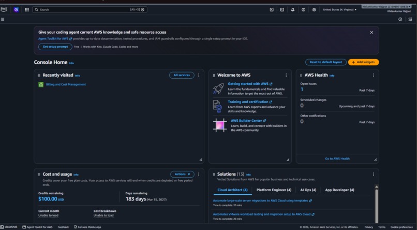Click the Recently visited resize corner handle

(x=201, y=160)
